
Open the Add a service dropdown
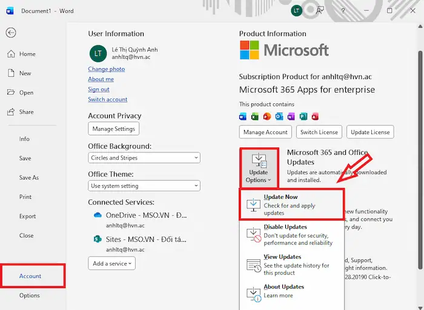(111, 263)
